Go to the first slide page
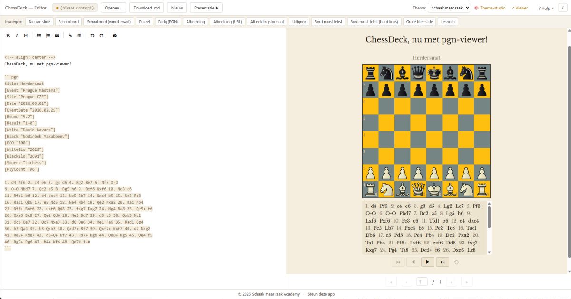 coord(391,282)
